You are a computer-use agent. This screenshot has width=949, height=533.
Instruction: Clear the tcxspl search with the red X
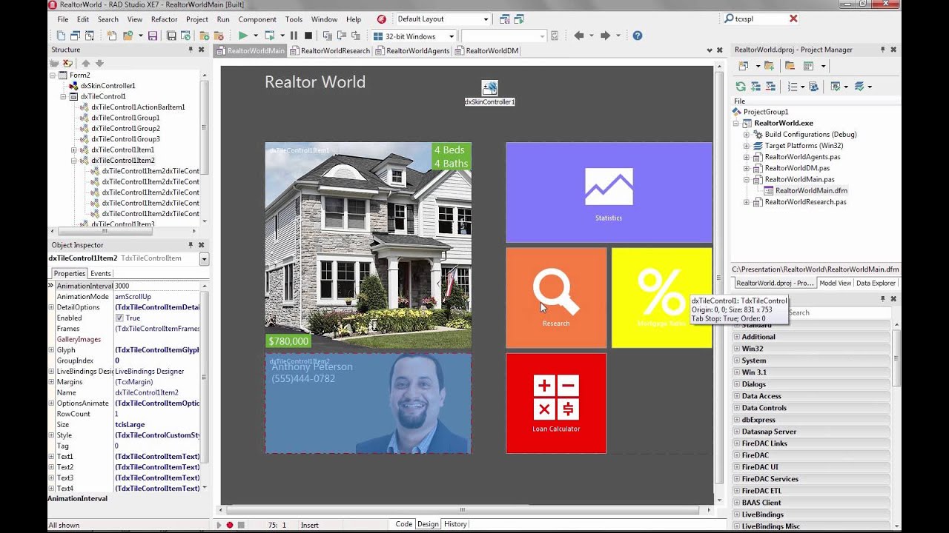(x=793, y=19)
